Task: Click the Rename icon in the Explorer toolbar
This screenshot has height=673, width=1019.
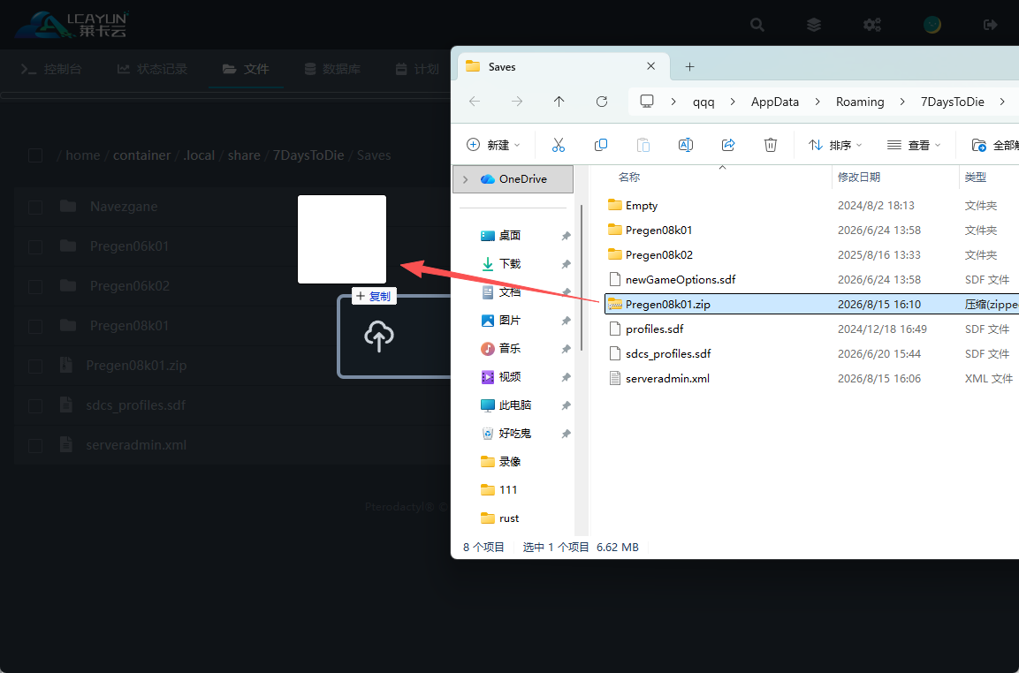Action: click(686, 145)
